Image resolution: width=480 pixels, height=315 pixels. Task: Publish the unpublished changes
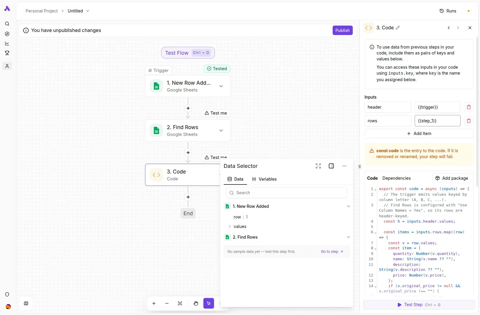coord(342,30)
